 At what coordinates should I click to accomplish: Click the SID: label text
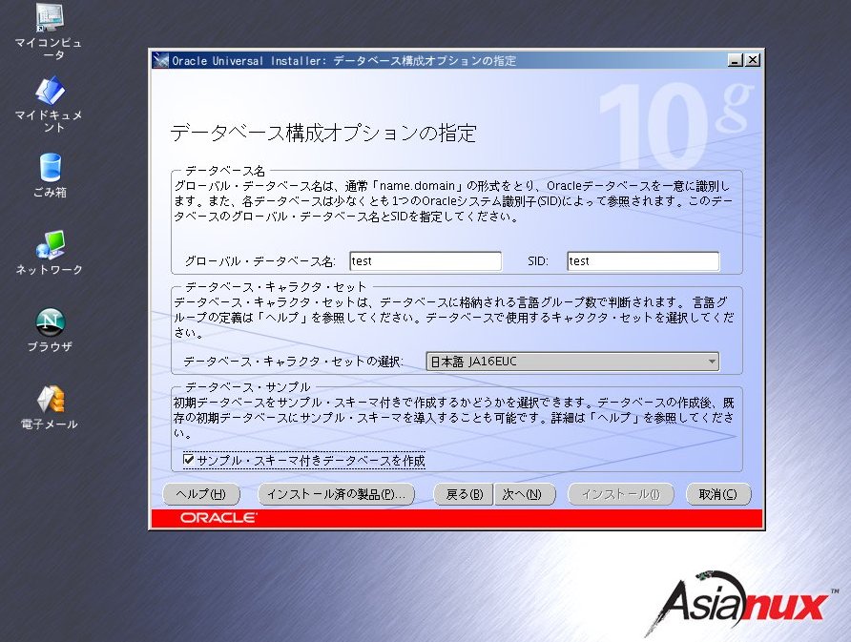[x=538, y=261]
